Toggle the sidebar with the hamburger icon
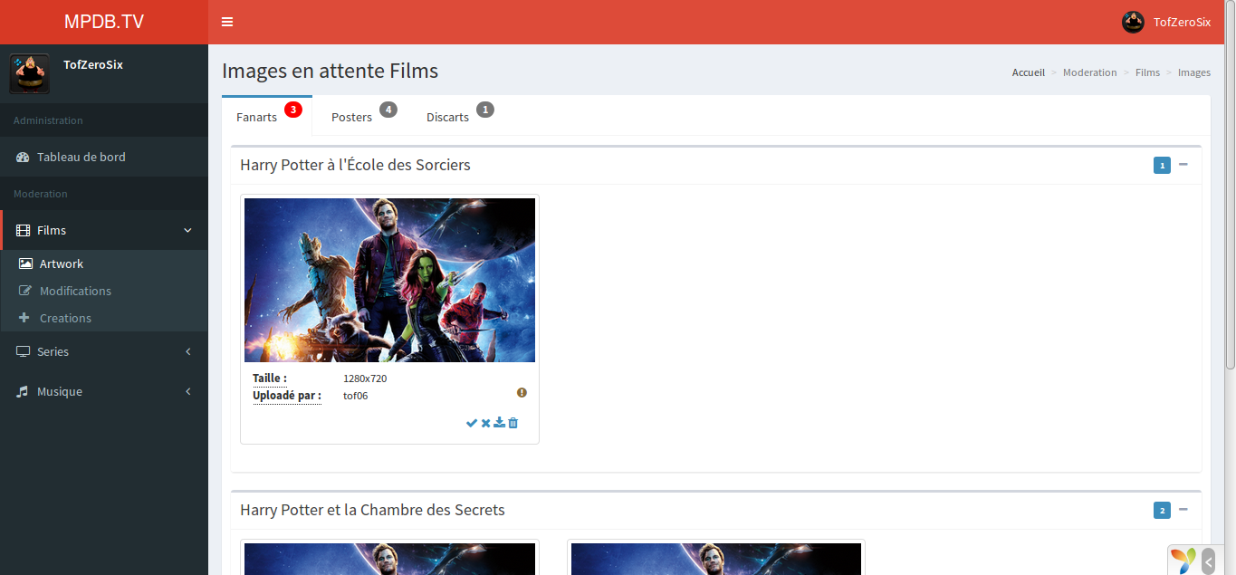The width and height of the screenshot is (1236, 575). (x=227, y=22)
